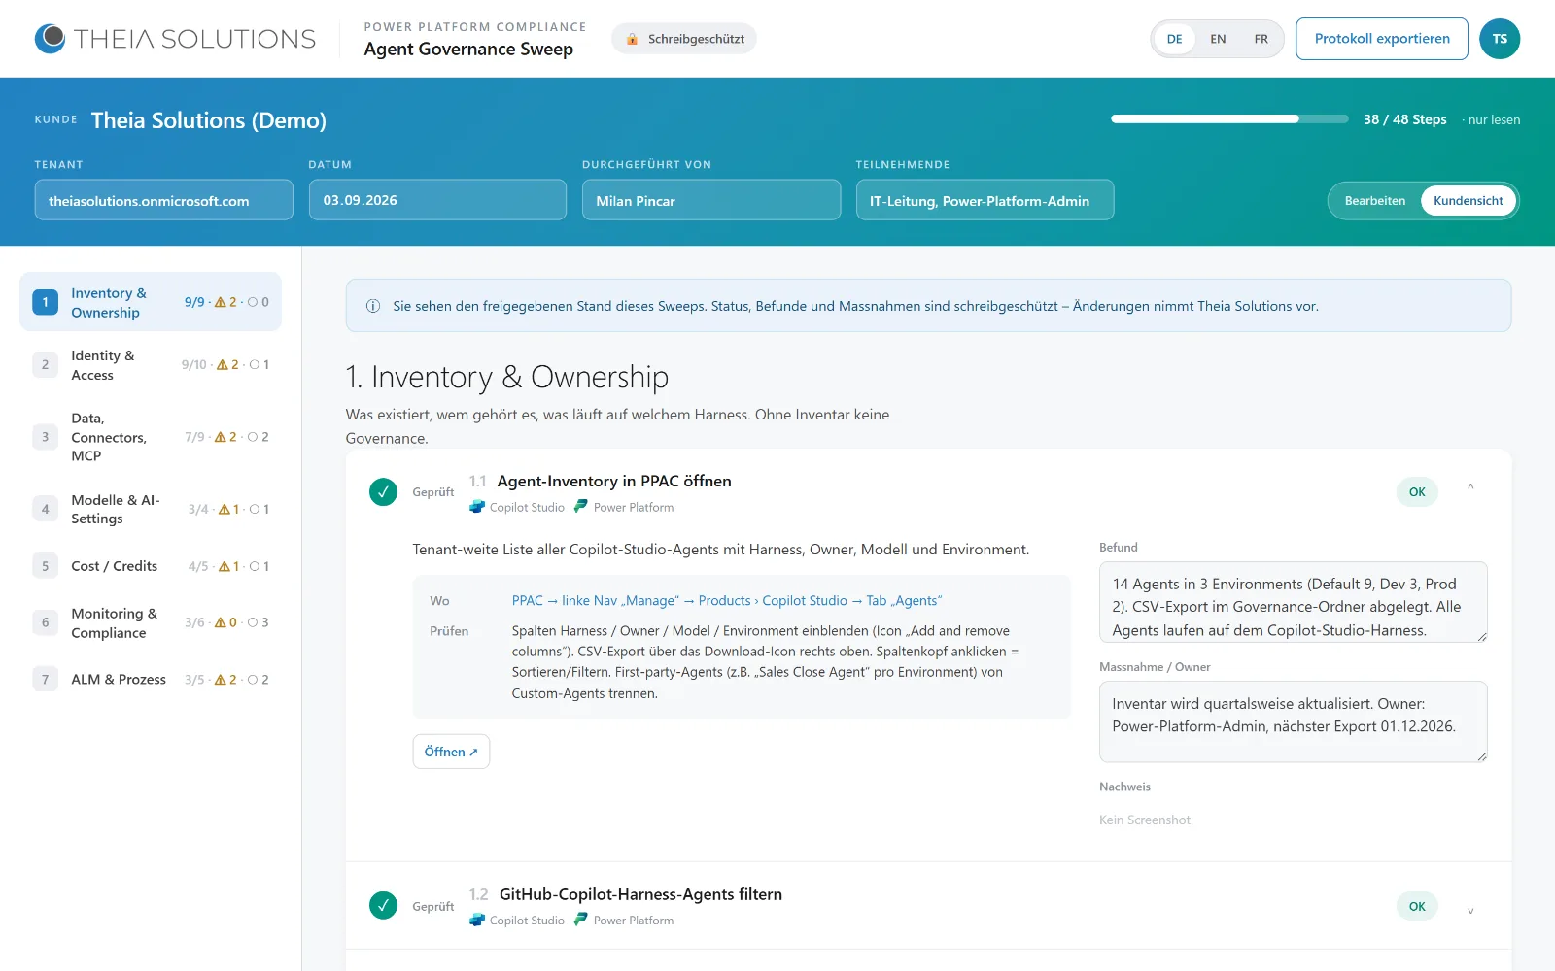
Task: Click the green check icon for step 1.2
Action: 383,906
